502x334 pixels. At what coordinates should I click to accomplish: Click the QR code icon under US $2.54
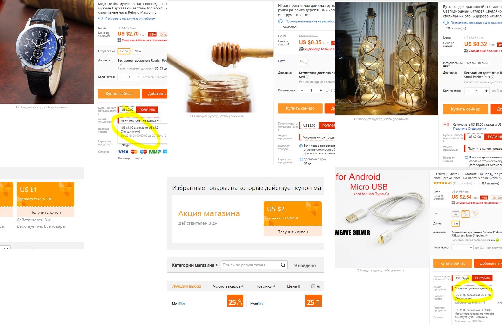point(453,203)
